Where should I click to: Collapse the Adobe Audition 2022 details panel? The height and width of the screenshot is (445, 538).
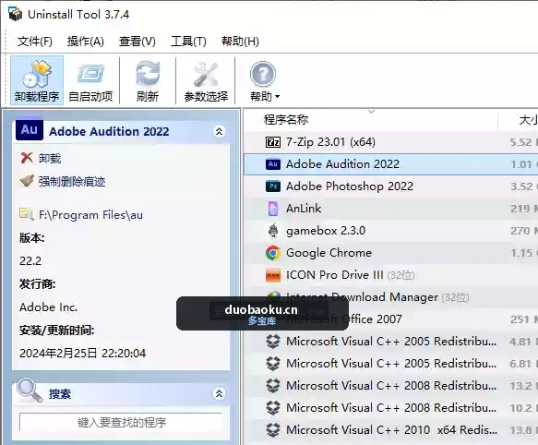219,131
